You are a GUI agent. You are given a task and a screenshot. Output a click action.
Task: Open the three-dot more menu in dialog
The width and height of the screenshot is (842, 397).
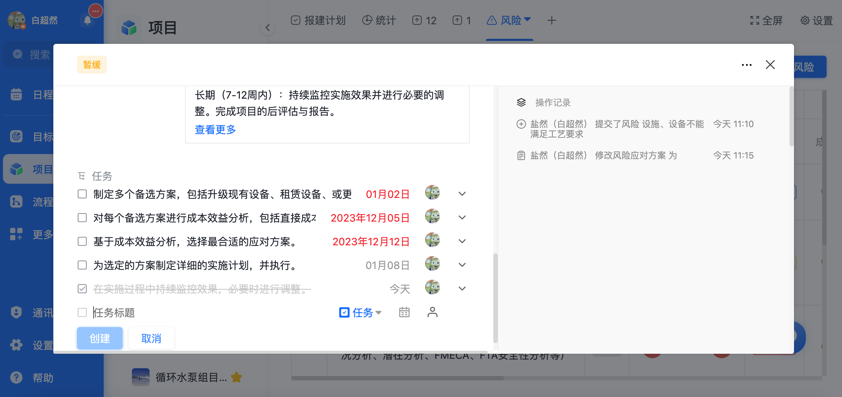(x=747, y=65)
